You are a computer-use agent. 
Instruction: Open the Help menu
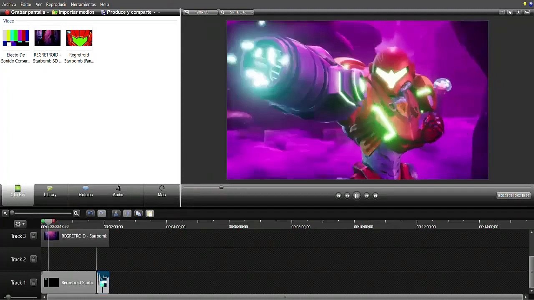[x=104, y=5]
